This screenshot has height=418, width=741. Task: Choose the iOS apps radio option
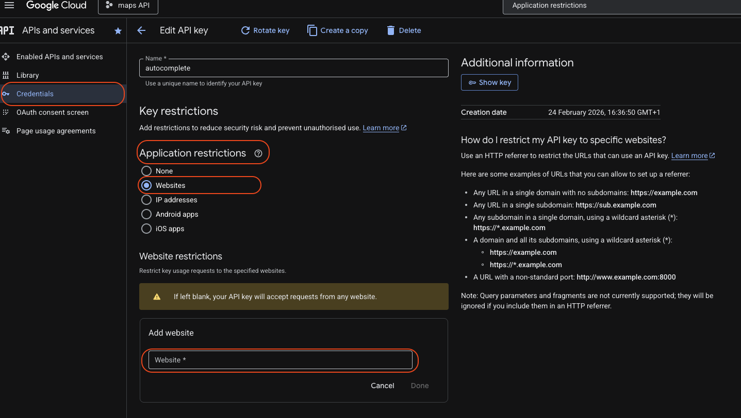tap(146, 229)
